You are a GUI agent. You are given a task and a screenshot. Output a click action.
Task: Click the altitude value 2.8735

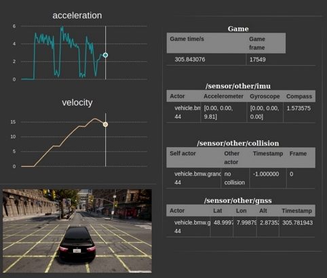[x=269, y=222]
